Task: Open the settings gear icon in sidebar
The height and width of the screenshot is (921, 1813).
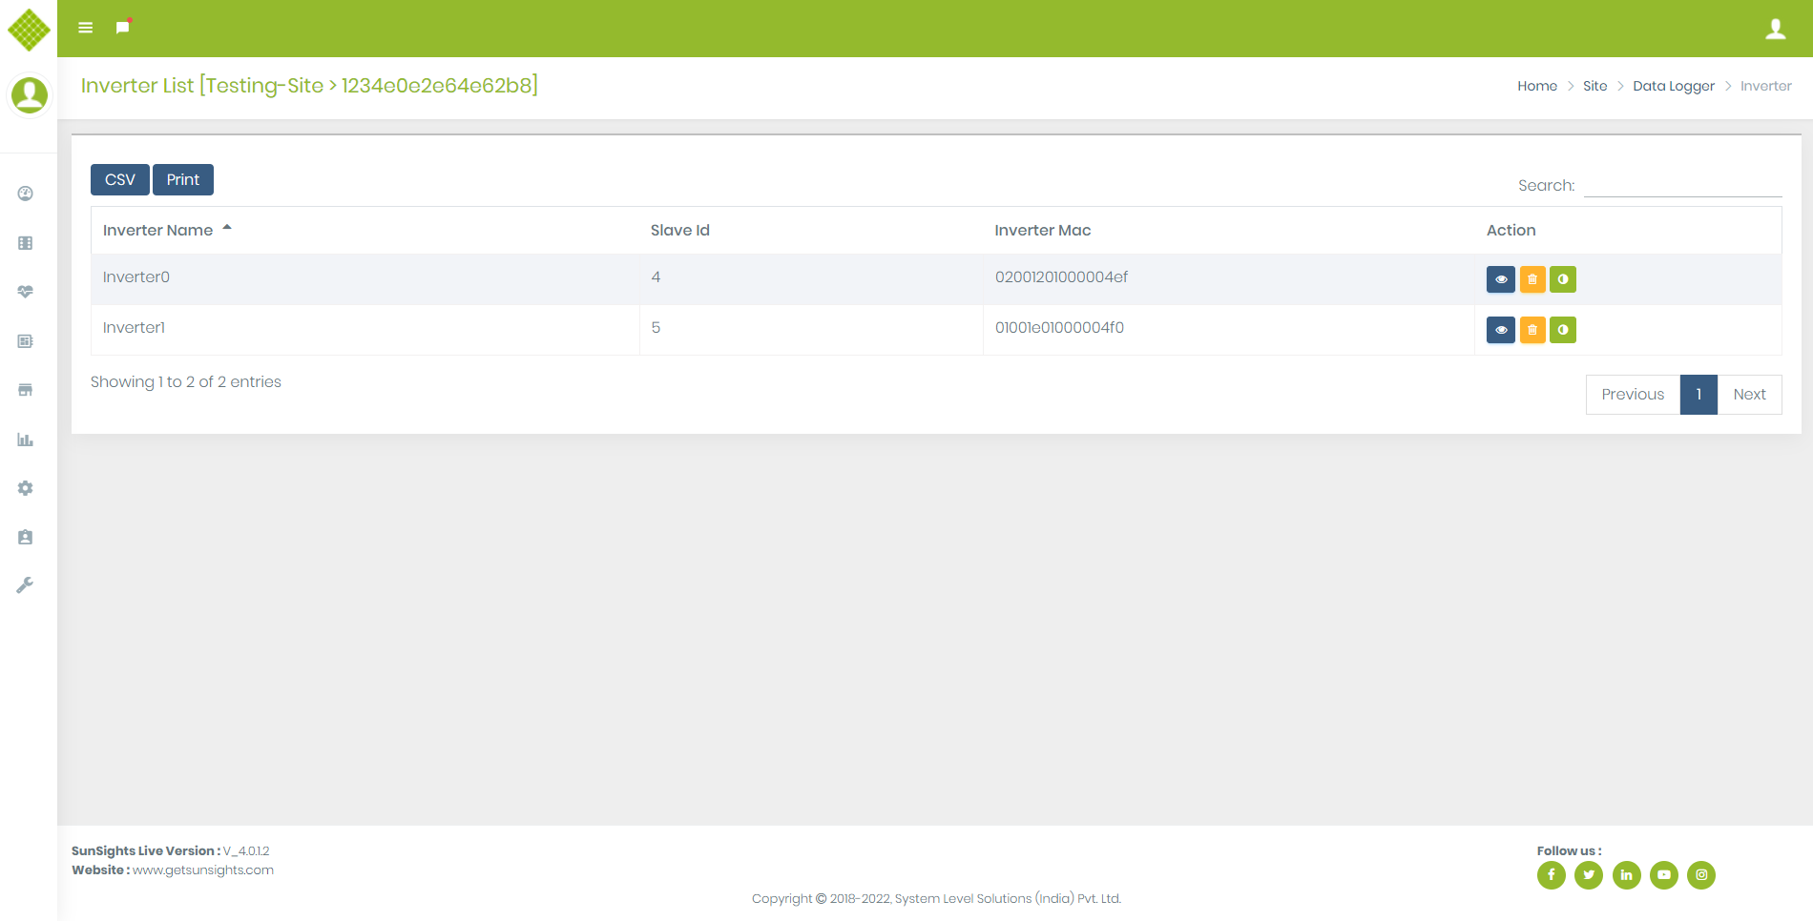Action: [26, 488]
